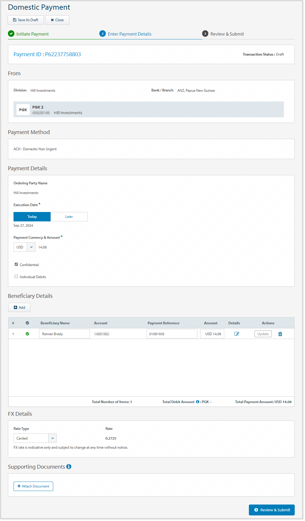The width and height of the screenshot is (305, 521).
Task: Click the Attach Document button
Action: click(33, 486)
